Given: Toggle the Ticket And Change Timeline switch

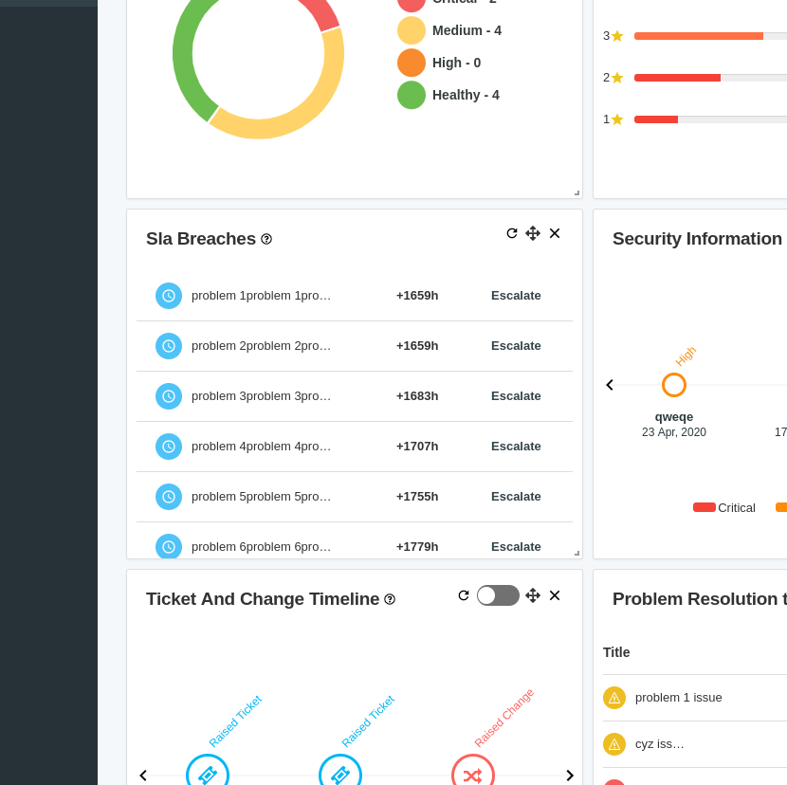Looking at the screenshot, I should point(498,595).
